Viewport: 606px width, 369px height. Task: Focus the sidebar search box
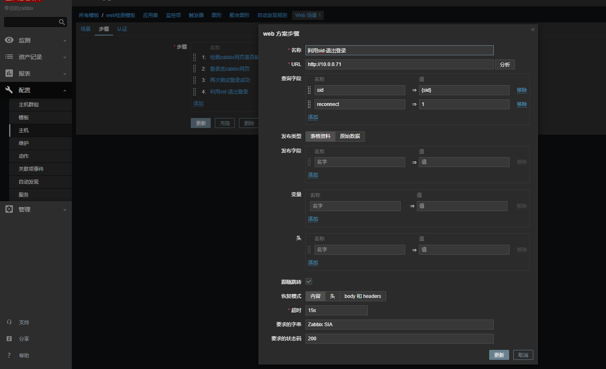click(31, 22)
